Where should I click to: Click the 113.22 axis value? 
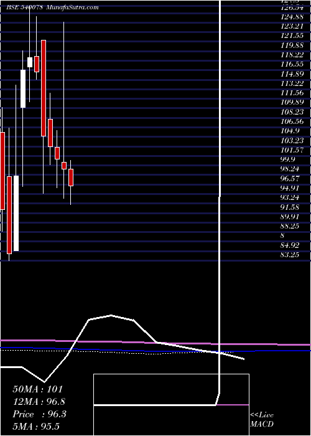pos(292,83)
